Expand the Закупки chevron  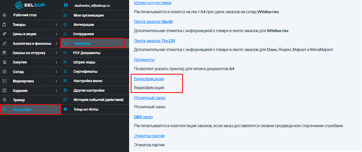click(x=56, y=62)
